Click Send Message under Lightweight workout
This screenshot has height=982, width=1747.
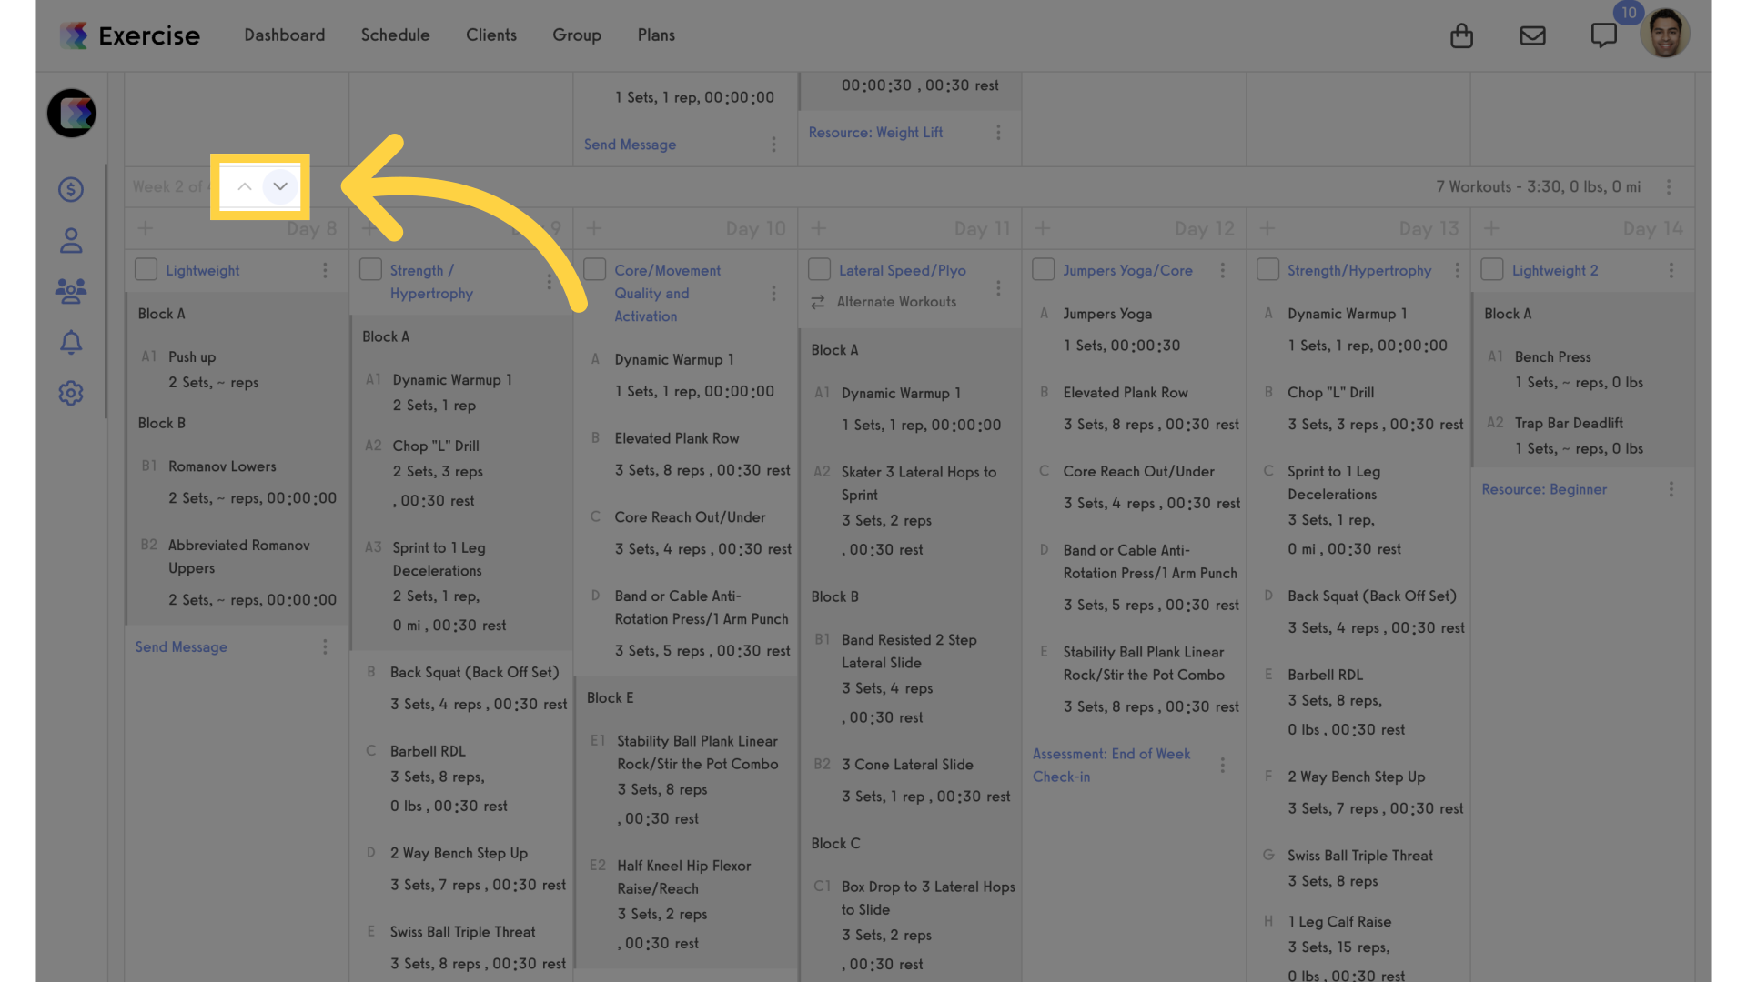tap(181, 647)
